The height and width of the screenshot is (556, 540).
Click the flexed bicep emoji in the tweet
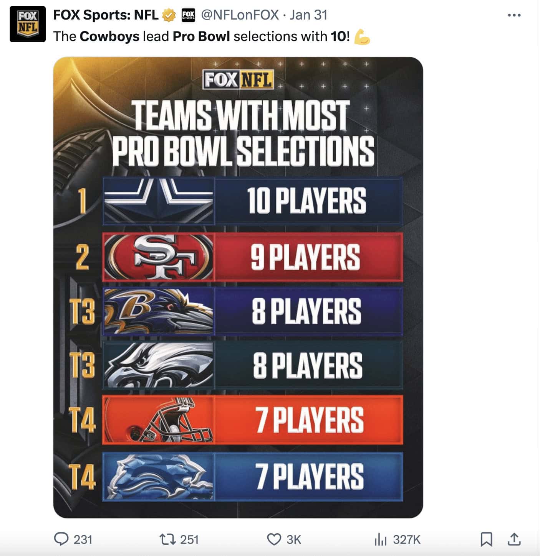coord(363,36)
